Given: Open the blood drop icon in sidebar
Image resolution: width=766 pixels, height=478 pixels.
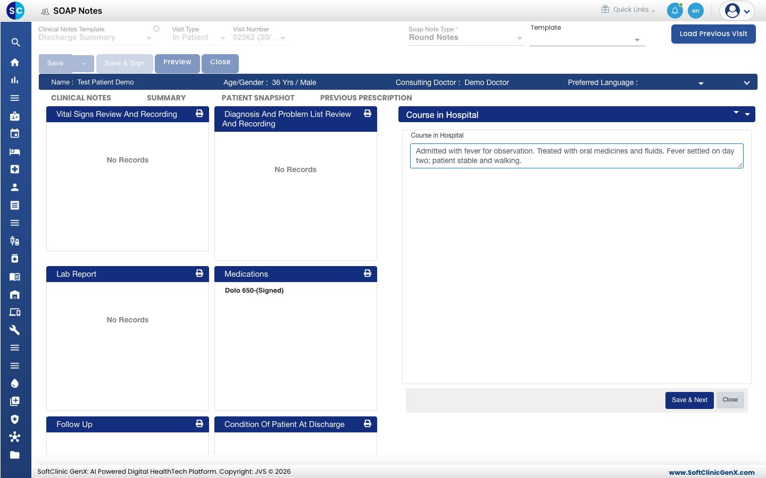Looking at the screenshot, I should (15, 383).
